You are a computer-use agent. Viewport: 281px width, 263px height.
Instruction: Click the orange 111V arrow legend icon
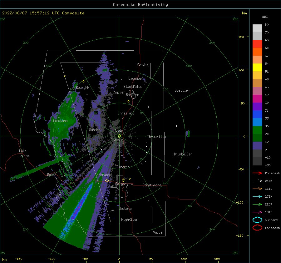pos(257,189)
